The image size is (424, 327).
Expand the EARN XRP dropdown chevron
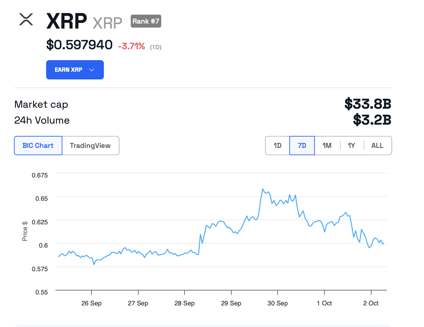point(92,70)
